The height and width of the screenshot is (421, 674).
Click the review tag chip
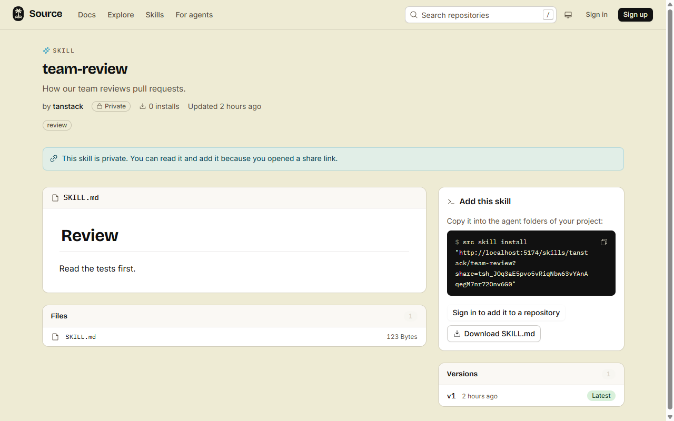click(x=57, y=125)
